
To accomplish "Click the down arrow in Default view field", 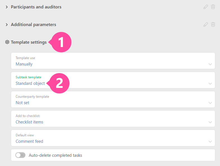I will tap(210, 141).
